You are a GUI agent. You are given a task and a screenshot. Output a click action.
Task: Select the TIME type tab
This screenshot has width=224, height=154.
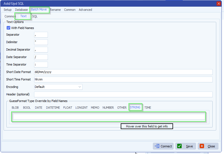click(148, 108)
